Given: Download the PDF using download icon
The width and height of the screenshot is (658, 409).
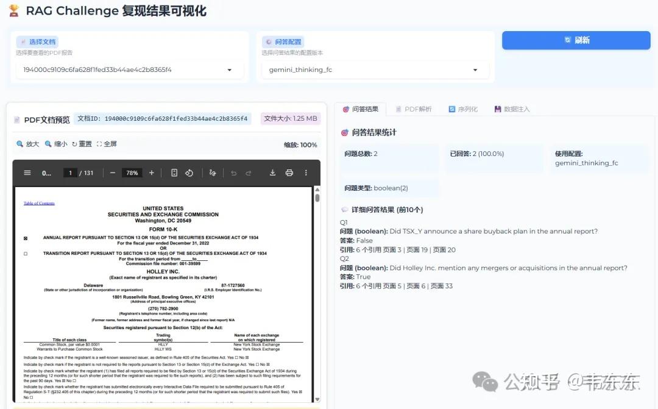Looking at the screenshot, I should (273, 172).
